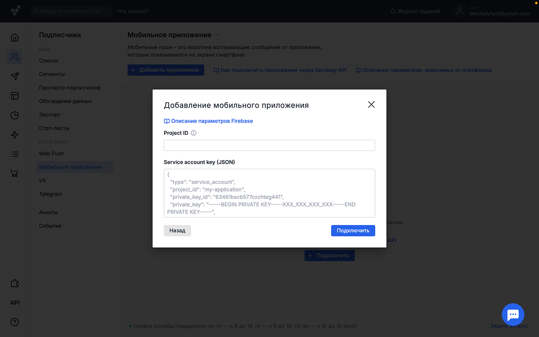
Task: Click the Service account key JSON textarea
Action: [x=269, y=193]
